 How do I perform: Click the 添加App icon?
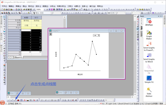(x=149, y=22)
